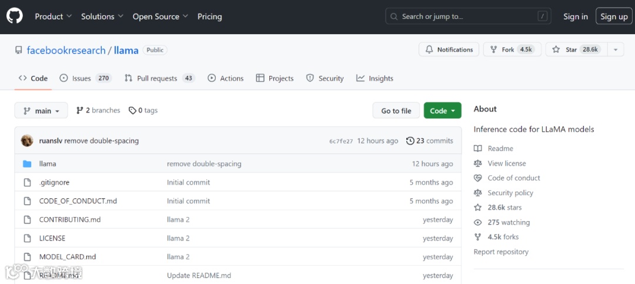
Task: Click the Notifications bell button
Action: (x=449, y=49)
